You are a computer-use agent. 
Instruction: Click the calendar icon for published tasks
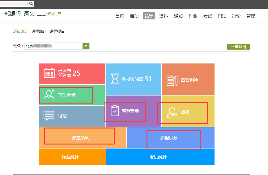tap(49, 73)
